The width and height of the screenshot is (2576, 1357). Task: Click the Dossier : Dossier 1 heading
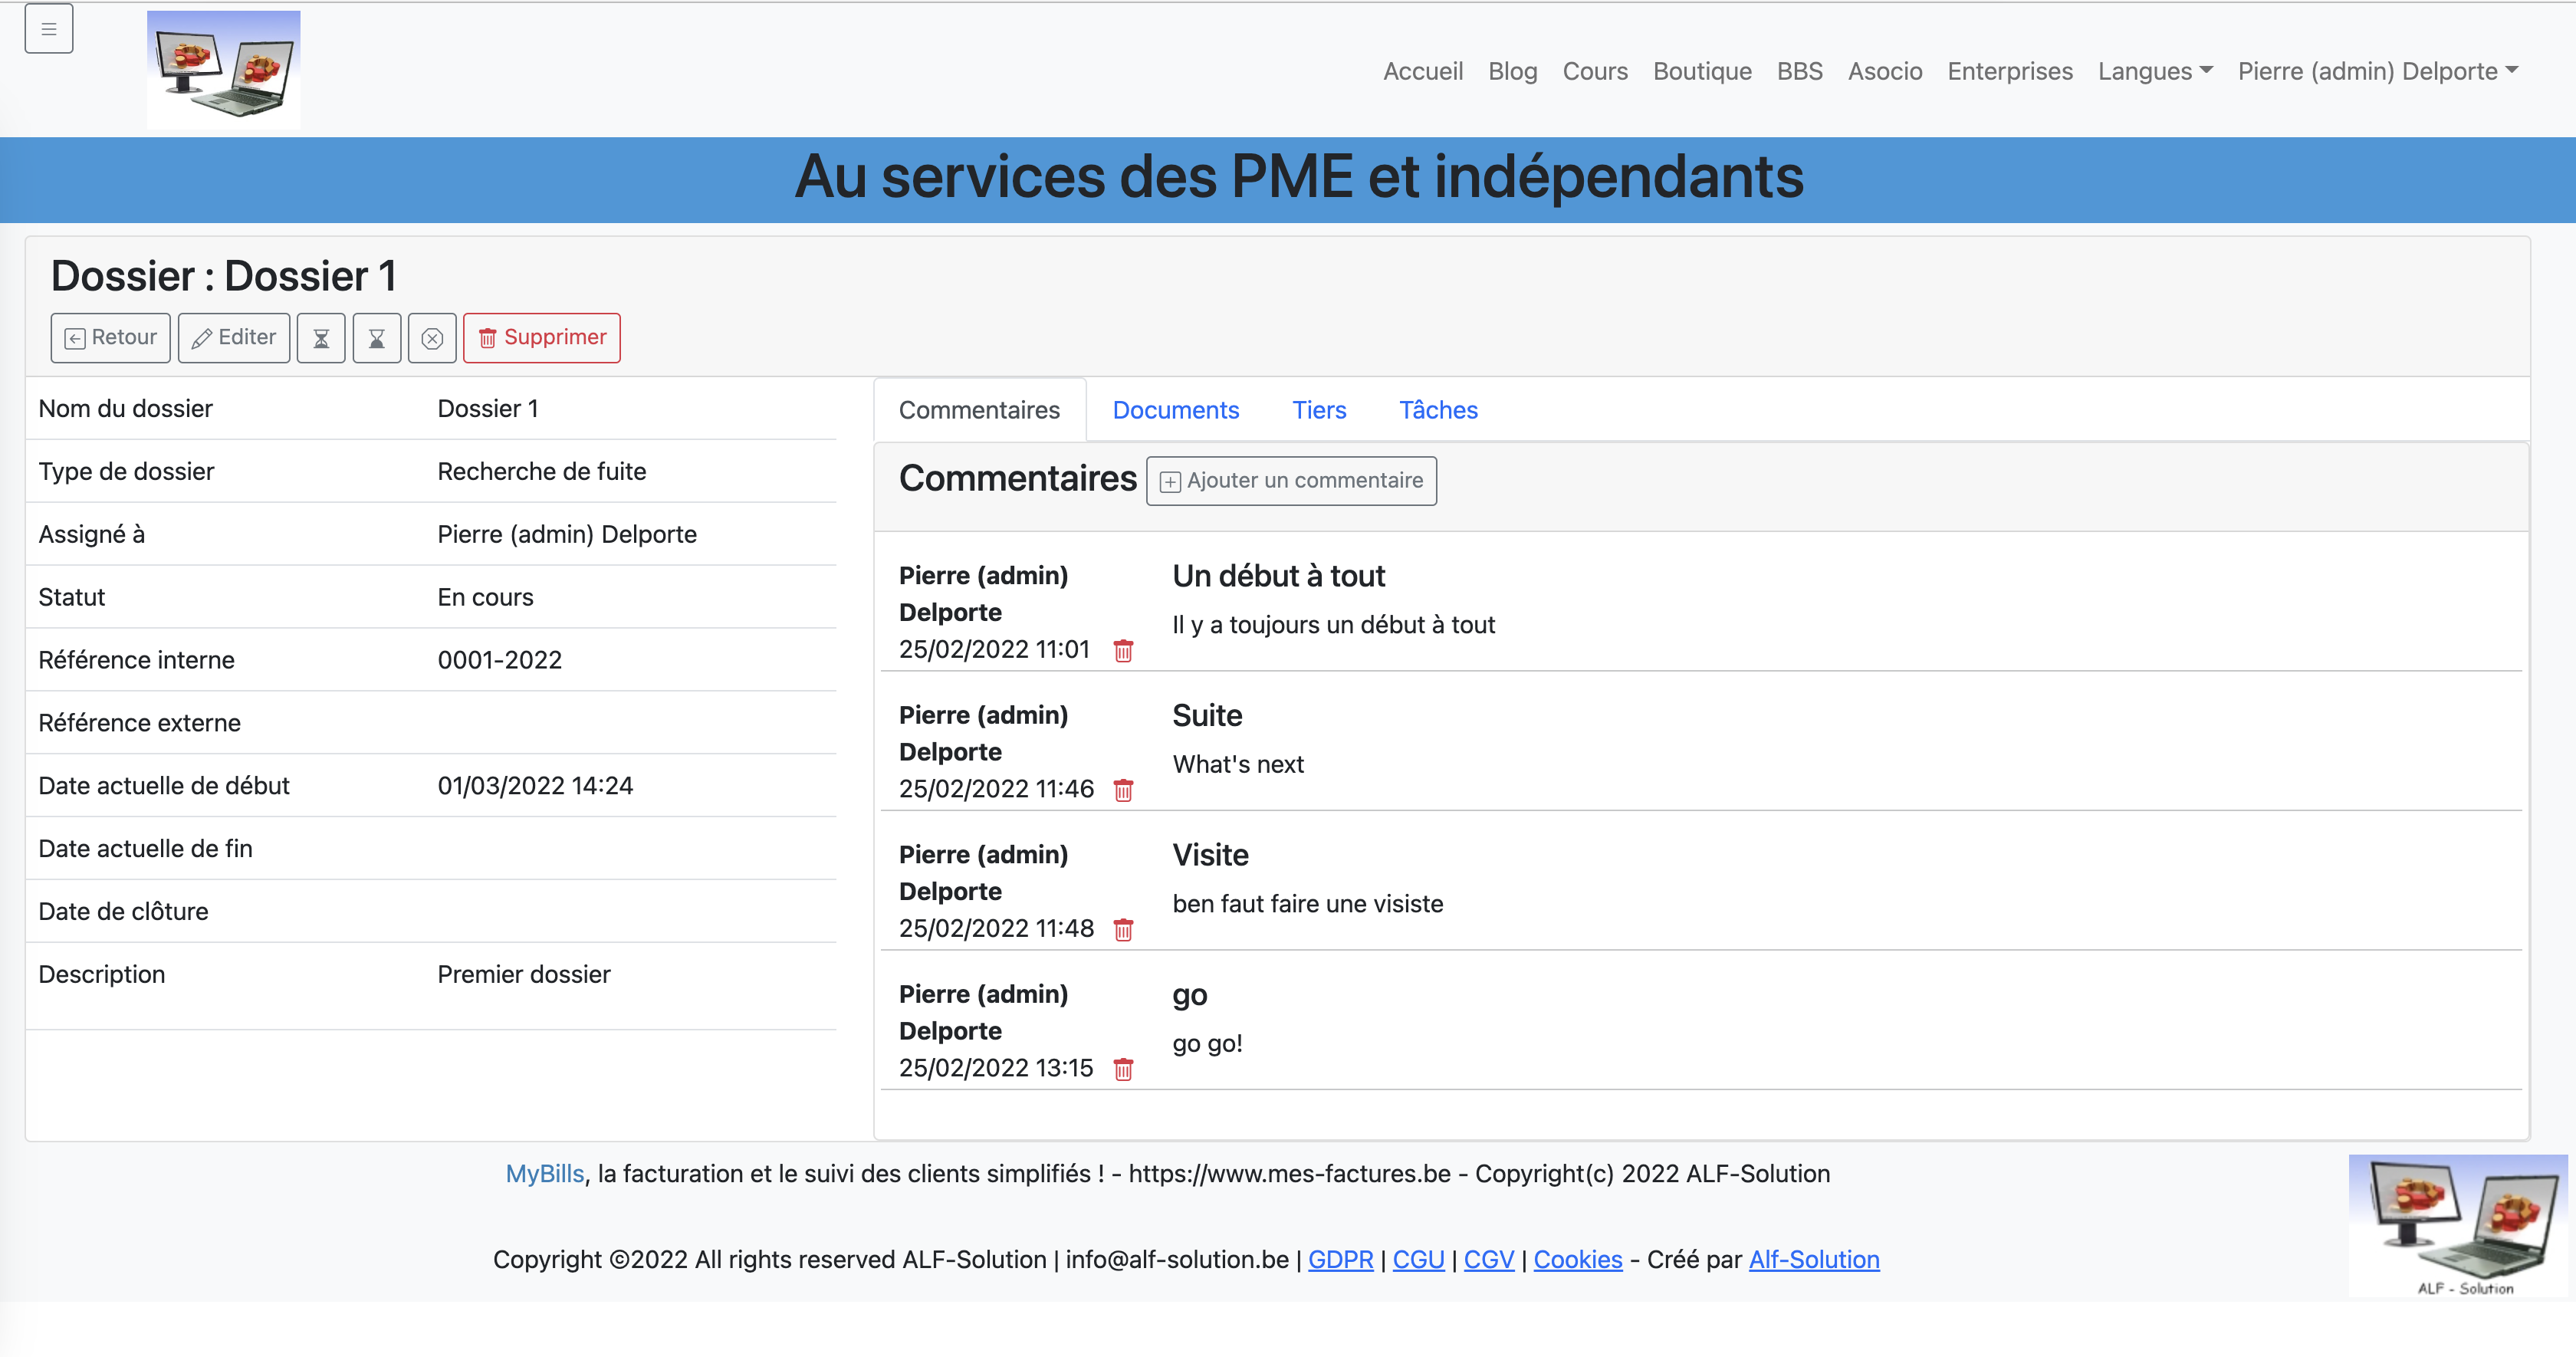(224, 276)
